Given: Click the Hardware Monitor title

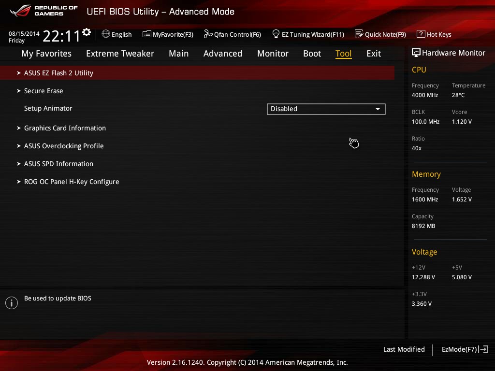Looking at the screenshot, I should tap(453, 53).
